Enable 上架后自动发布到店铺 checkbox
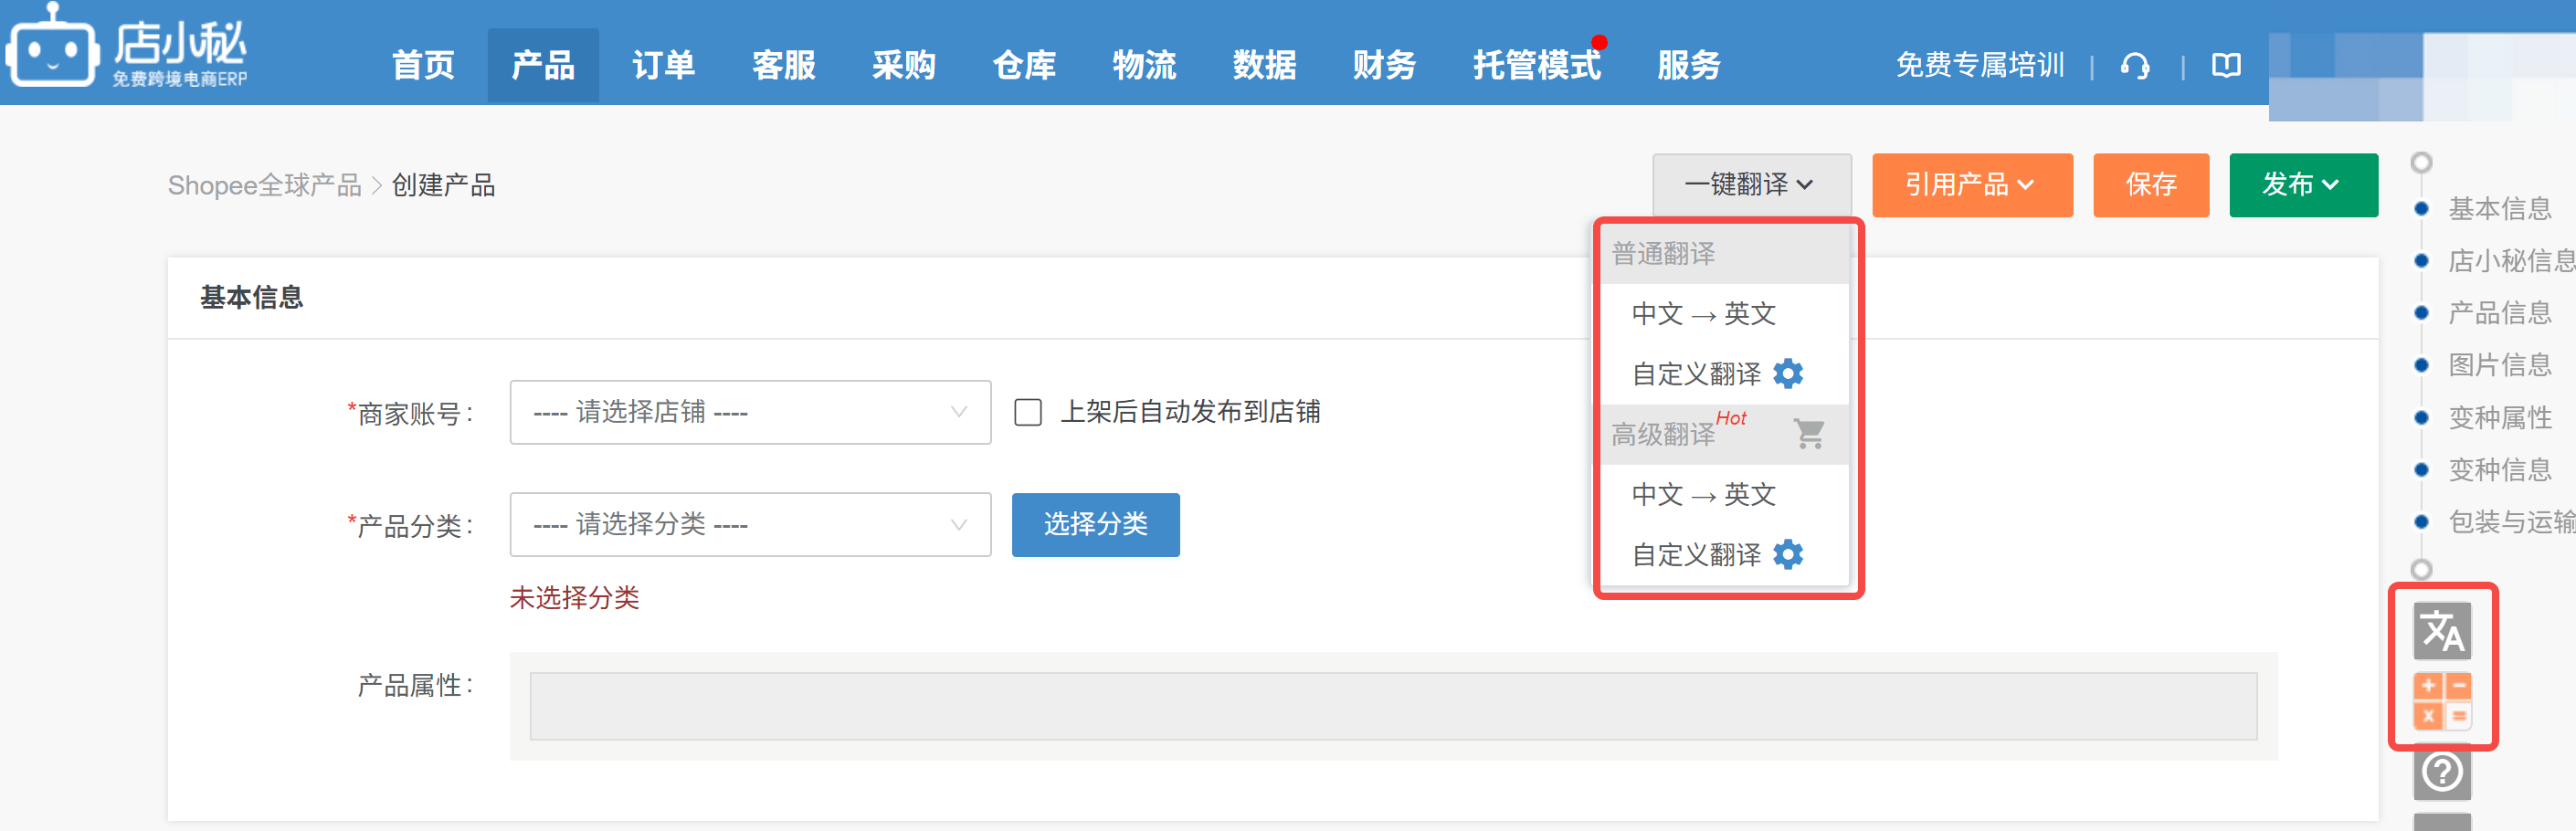Image resolution: width=2576 pixels, height=831 pixels. click(x=1028, y=412)
